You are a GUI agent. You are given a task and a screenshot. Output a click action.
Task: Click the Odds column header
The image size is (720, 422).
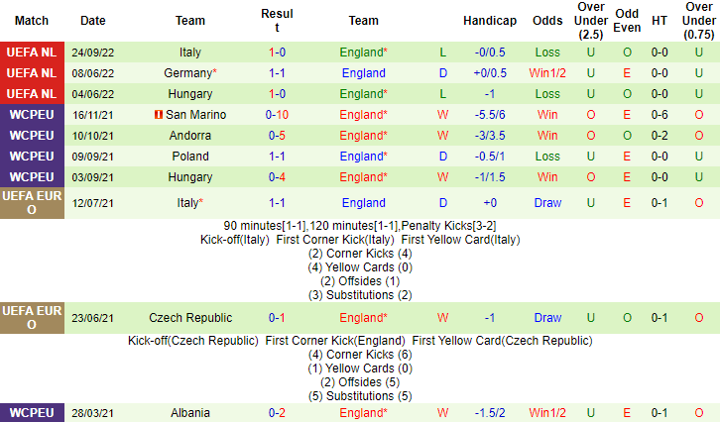coord(547,21)
